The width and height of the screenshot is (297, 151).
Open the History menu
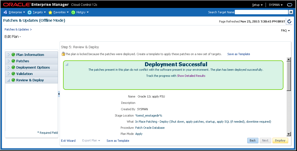coord(82,12)
